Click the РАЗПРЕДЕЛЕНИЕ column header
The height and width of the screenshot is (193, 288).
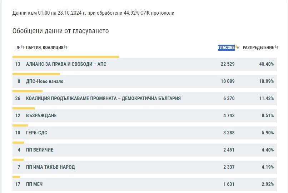tap(258, 48)
